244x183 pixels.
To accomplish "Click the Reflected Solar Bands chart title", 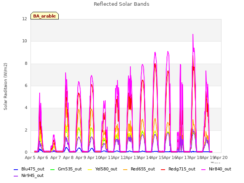I will pos(122,4).
